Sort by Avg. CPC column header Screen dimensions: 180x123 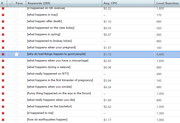click(128, 3)
